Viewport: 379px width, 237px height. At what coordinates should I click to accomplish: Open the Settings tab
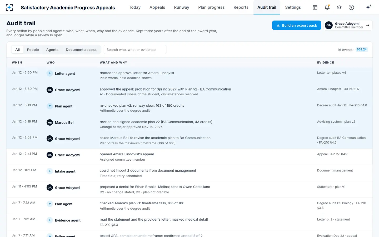pos(293,7)
